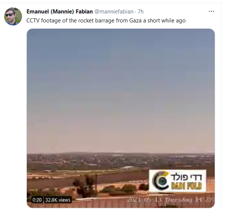Viewport: 227px width, 209px height.
Task: Click the Hebrew text in the watermark
Action: click(x=186, y=177)
